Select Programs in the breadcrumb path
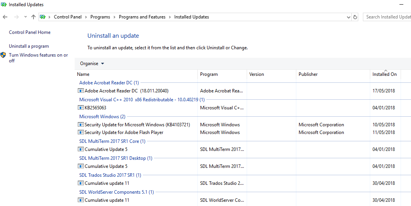The width and height of the screenshot is (411, 206). tap(100, 17)
